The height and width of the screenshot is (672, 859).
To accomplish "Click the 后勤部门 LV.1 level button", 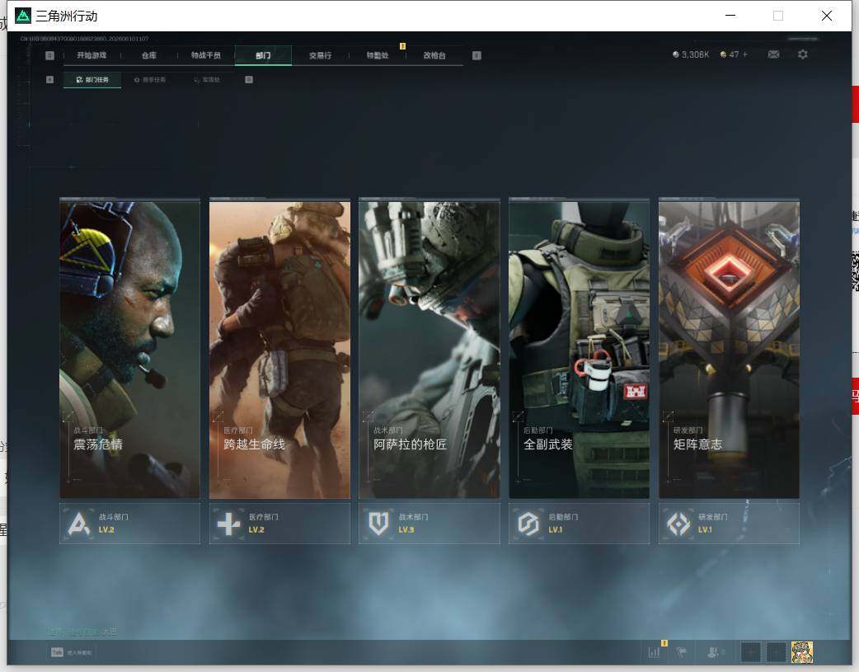I will (x=579, y=524).
